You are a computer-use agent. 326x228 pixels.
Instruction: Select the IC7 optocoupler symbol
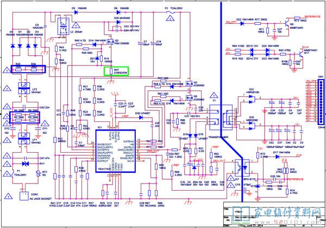242,167
